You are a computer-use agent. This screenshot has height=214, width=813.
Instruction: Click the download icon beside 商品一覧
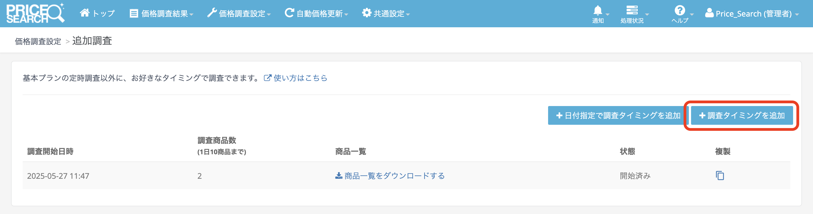coord(339,176)
